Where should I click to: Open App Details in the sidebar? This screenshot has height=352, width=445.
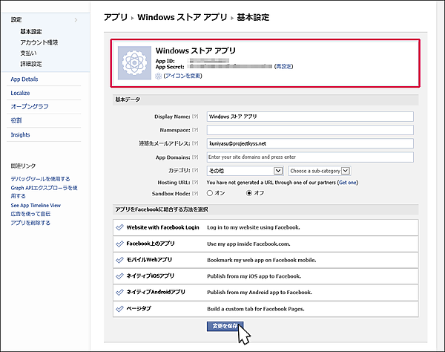click(24, 78)
